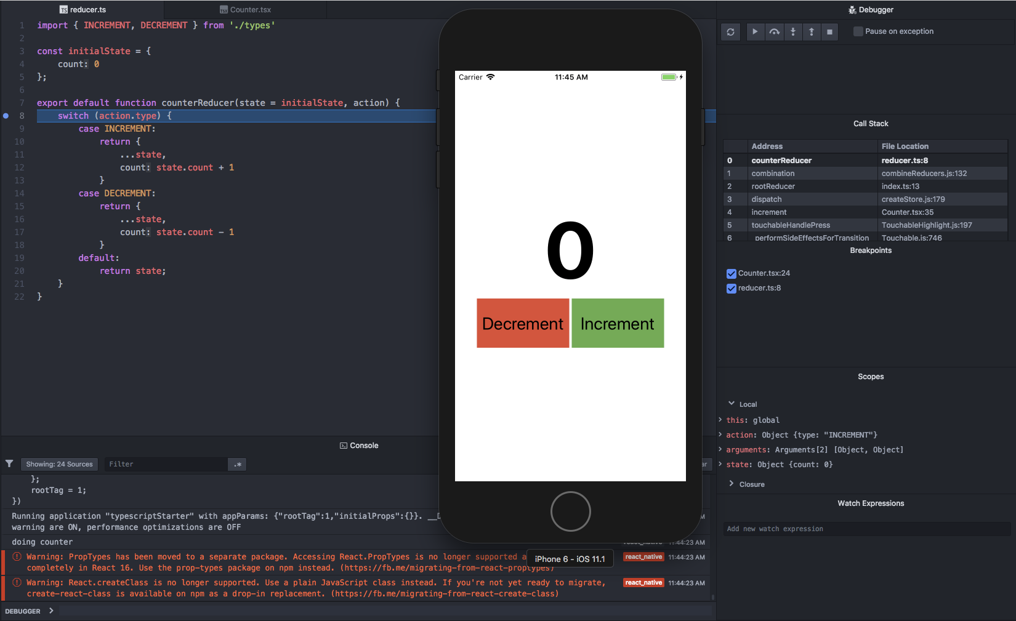Select counterReducer call stack frame
Screen dimensions: 1016x621
pyautogui.click(x=865, y=161)
